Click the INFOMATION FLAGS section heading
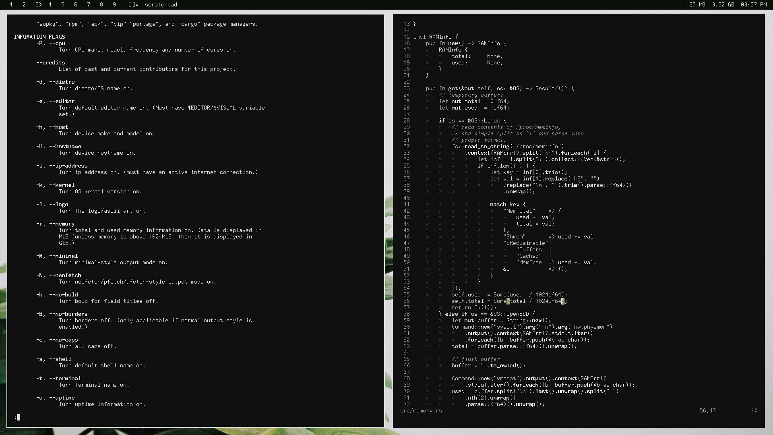Image resolution: width=773 pixels, height=435 pixels. [39, 37]
